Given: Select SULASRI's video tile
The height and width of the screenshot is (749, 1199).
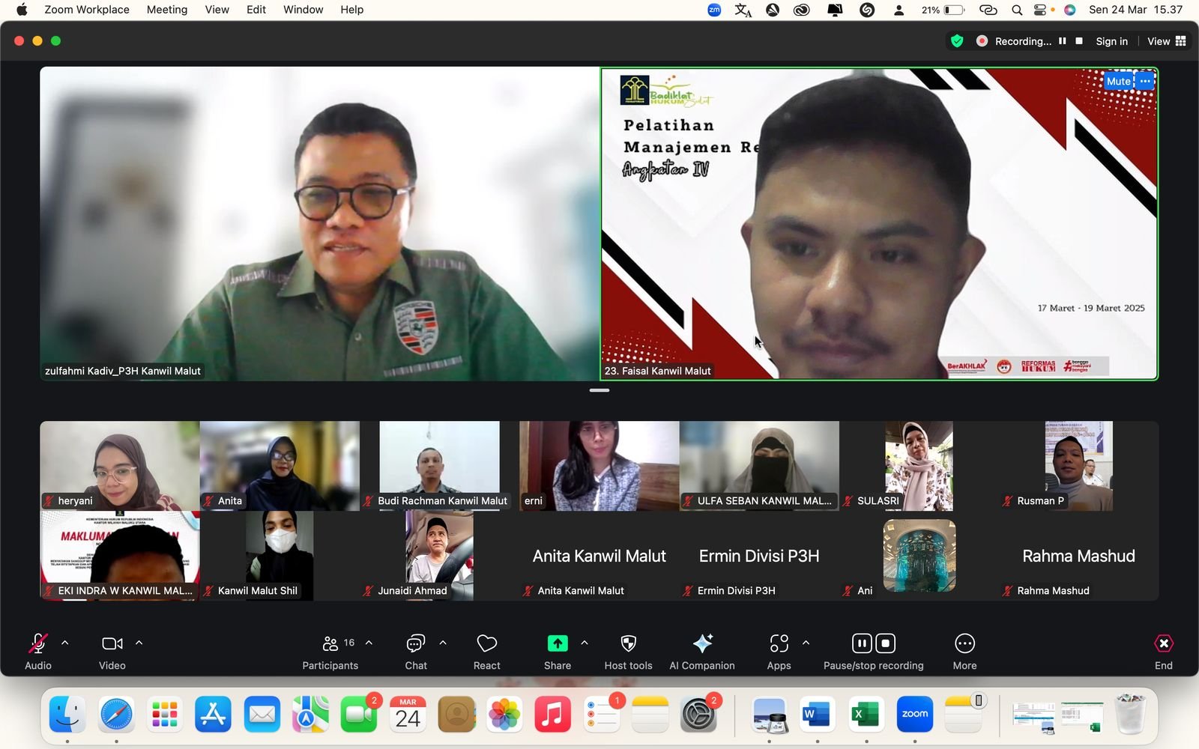Looking at the screenshot, I should tap(919, 465).
